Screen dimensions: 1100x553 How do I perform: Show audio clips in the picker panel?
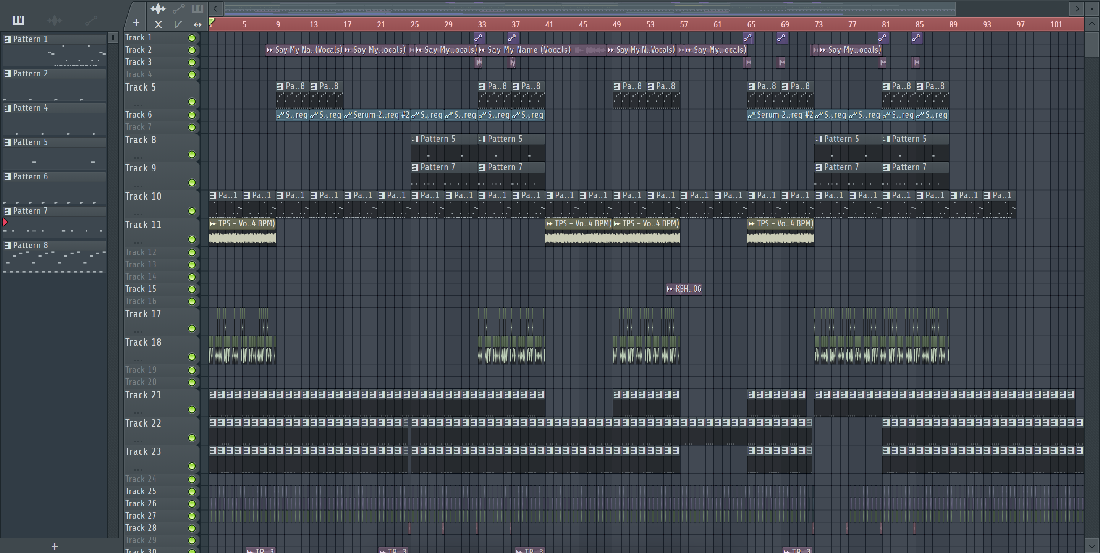[x=54, y=20]
